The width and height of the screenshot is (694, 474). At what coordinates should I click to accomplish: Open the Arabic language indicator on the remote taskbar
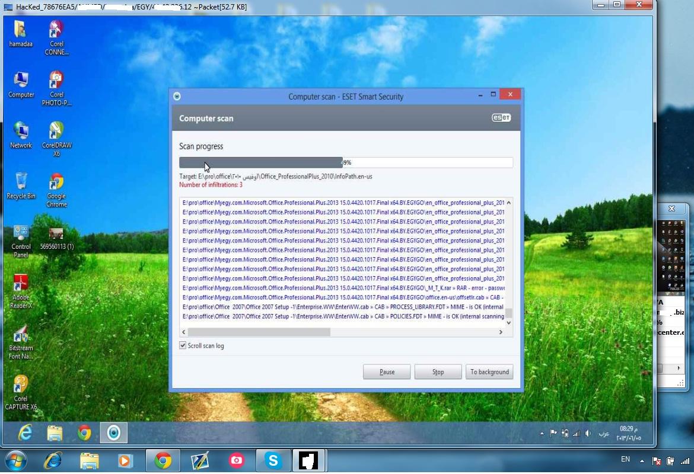point(604,434)
